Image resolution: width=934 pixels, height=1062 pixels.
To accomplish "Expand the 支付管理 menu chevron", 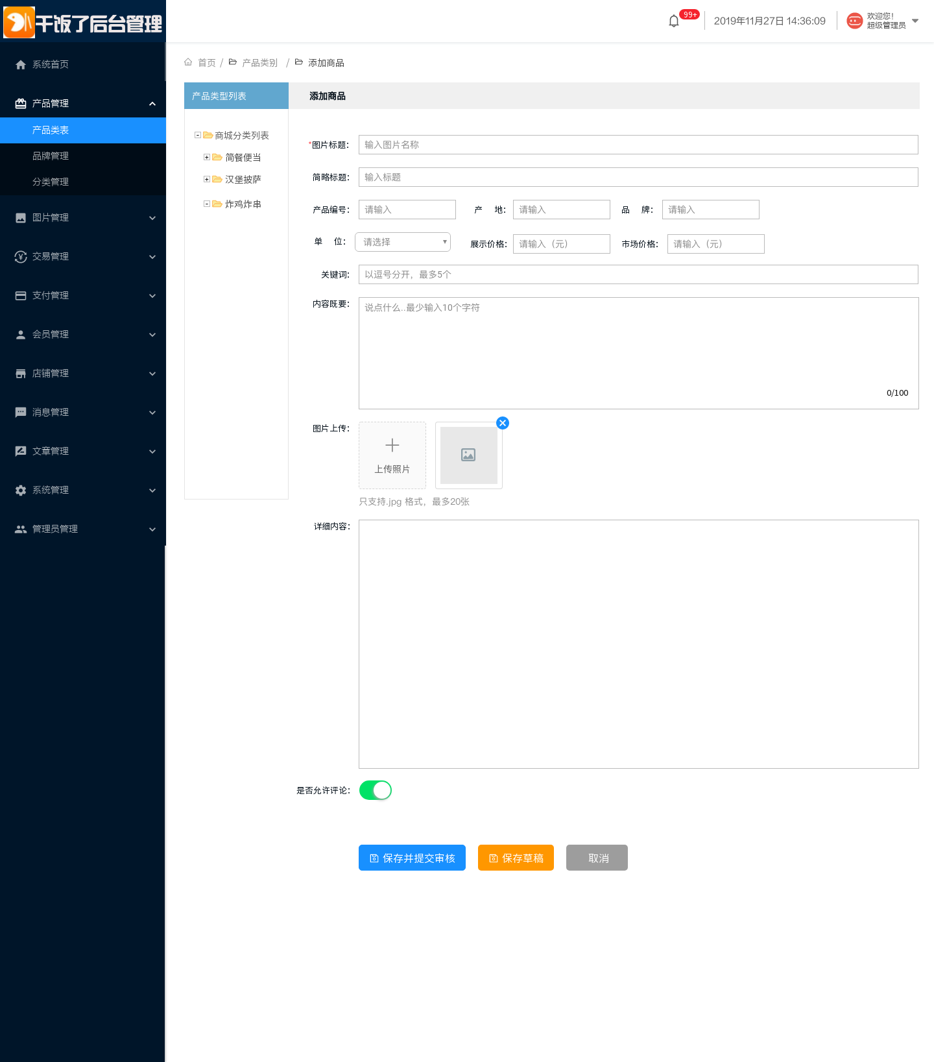I will click(x=152, y=296).
